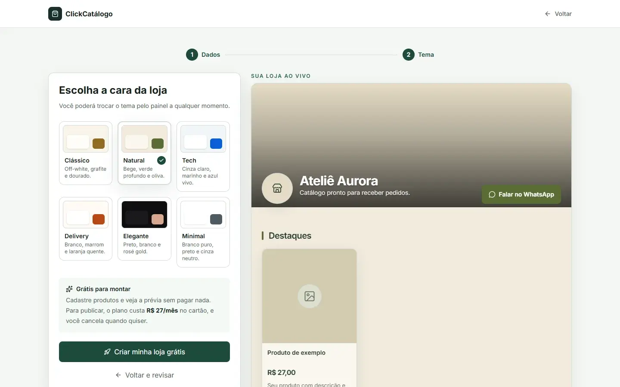This screenshot has width=620, height=387.
Task: Click the storefront avatar icon for Ateliê Aurora
Action: coord(277,188)
